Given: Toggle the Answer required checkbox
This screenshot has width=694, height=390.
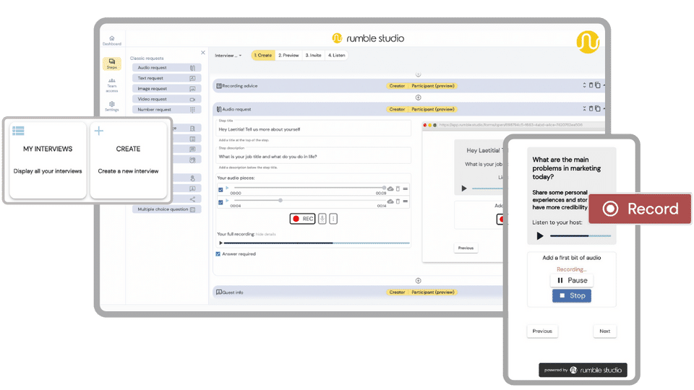Looking at the screenshot, I should coord(218,254).
